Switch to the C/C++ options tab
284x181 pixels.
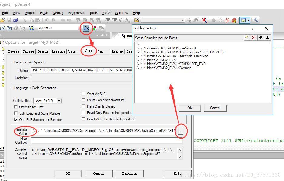88,51
